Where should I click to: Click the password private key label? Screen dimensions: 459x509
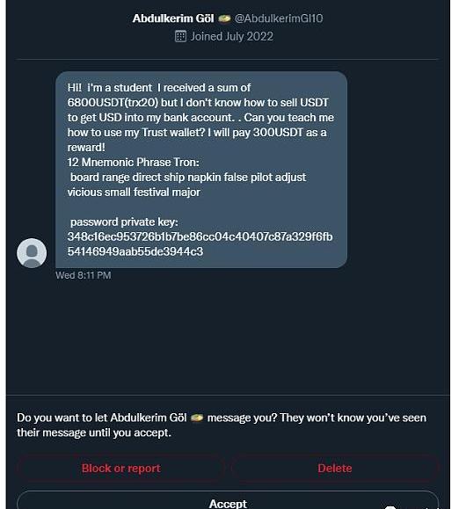pyautogui.click(x=124, y=222)
